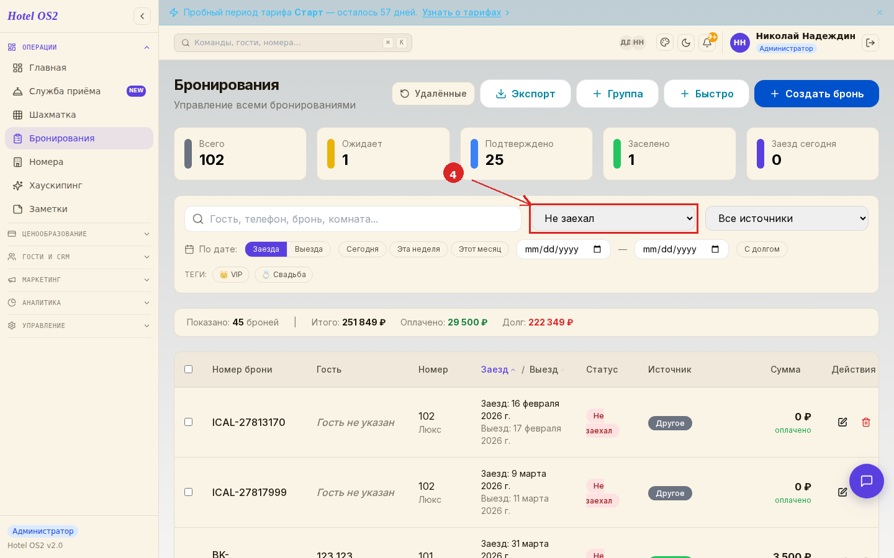Toggle the 'С долгом' debt filter

[x=762, y=249]
